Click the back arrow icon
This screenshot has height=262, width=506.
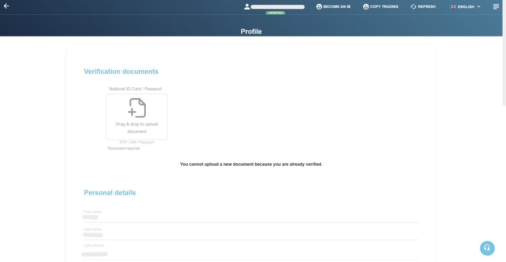tap(6, 6)
